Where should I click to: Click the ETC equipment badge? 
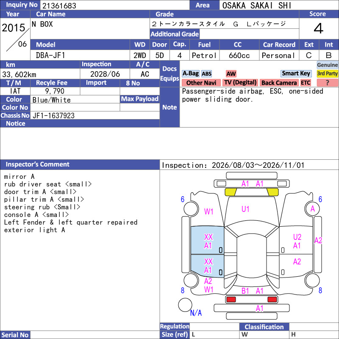(306, 83)
